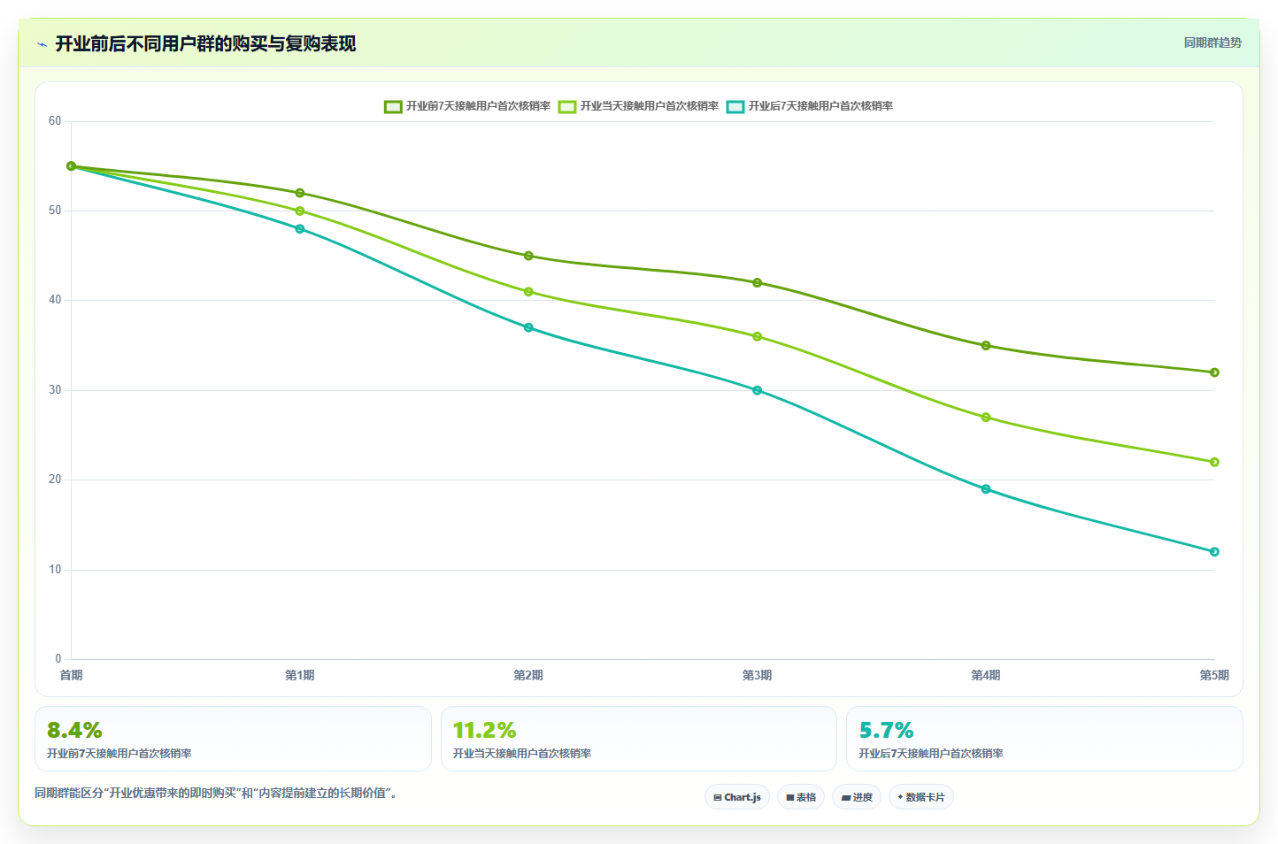1278x844 pixels.
Task: Click the footnote starting 同期群能区分
Action: pyautogui.click(x=217, y=793)
